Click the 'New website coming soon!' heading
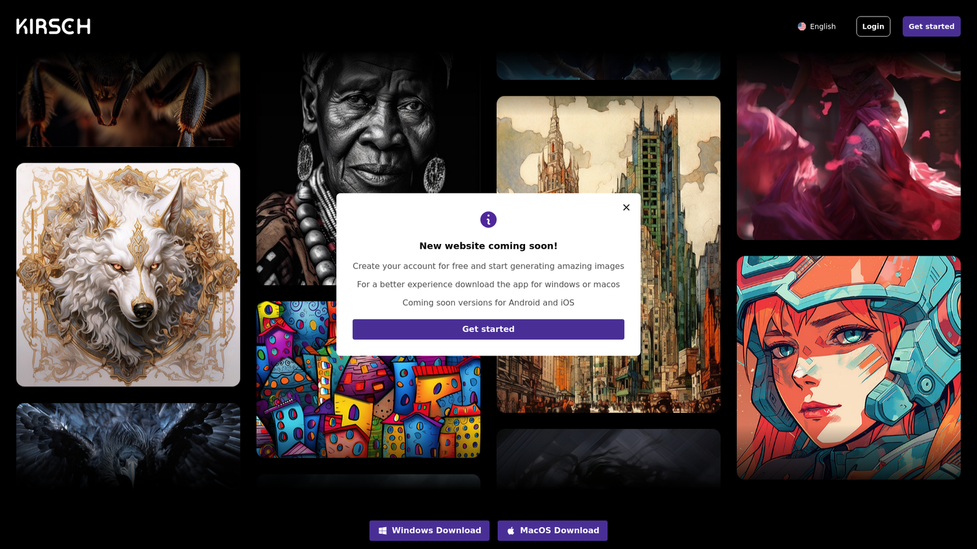977x549 pixels. coord(488,246)
